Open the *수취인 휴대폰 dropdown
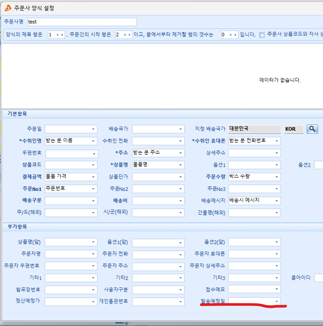The width and height of the screenshot is (323, 326). pos(276,141)
